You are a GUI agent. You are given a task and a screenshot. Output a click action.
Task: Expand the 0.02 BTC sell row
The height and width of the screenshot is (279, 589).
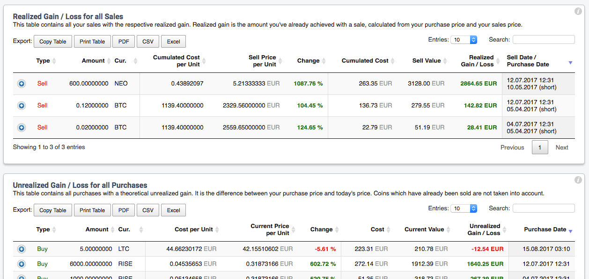pyautogui.click(x=22, y=127)
